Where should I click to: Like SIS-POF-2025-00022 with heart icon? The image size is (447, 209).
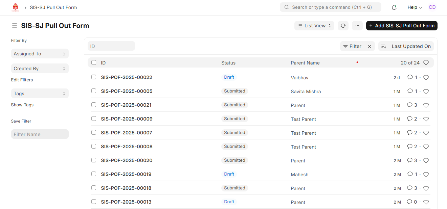(x=426, y=78)
